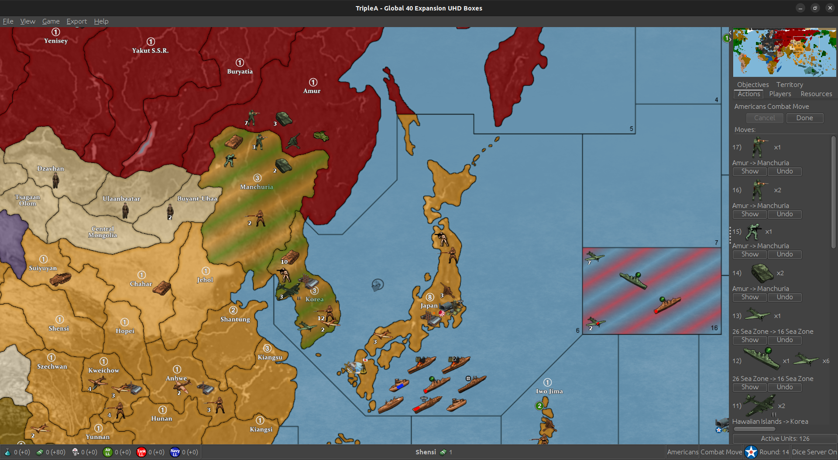
Task: Select the armored vehicle in Suiyuyan
Action: tap(60, 278)
